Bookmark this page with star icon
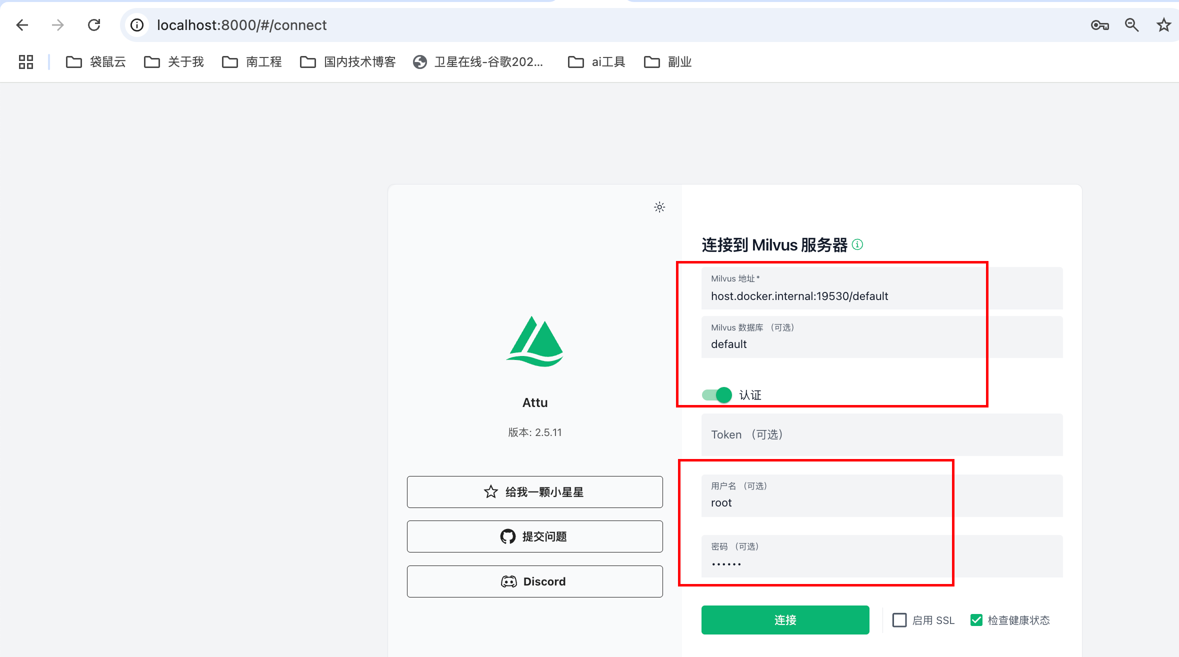The height and width of the screenshot is (657, 1179). pos(1163,25)
